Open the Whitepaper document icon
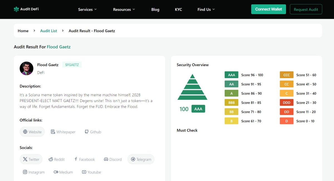This screenshot has width=334, height=181. [x=53, y=132]
